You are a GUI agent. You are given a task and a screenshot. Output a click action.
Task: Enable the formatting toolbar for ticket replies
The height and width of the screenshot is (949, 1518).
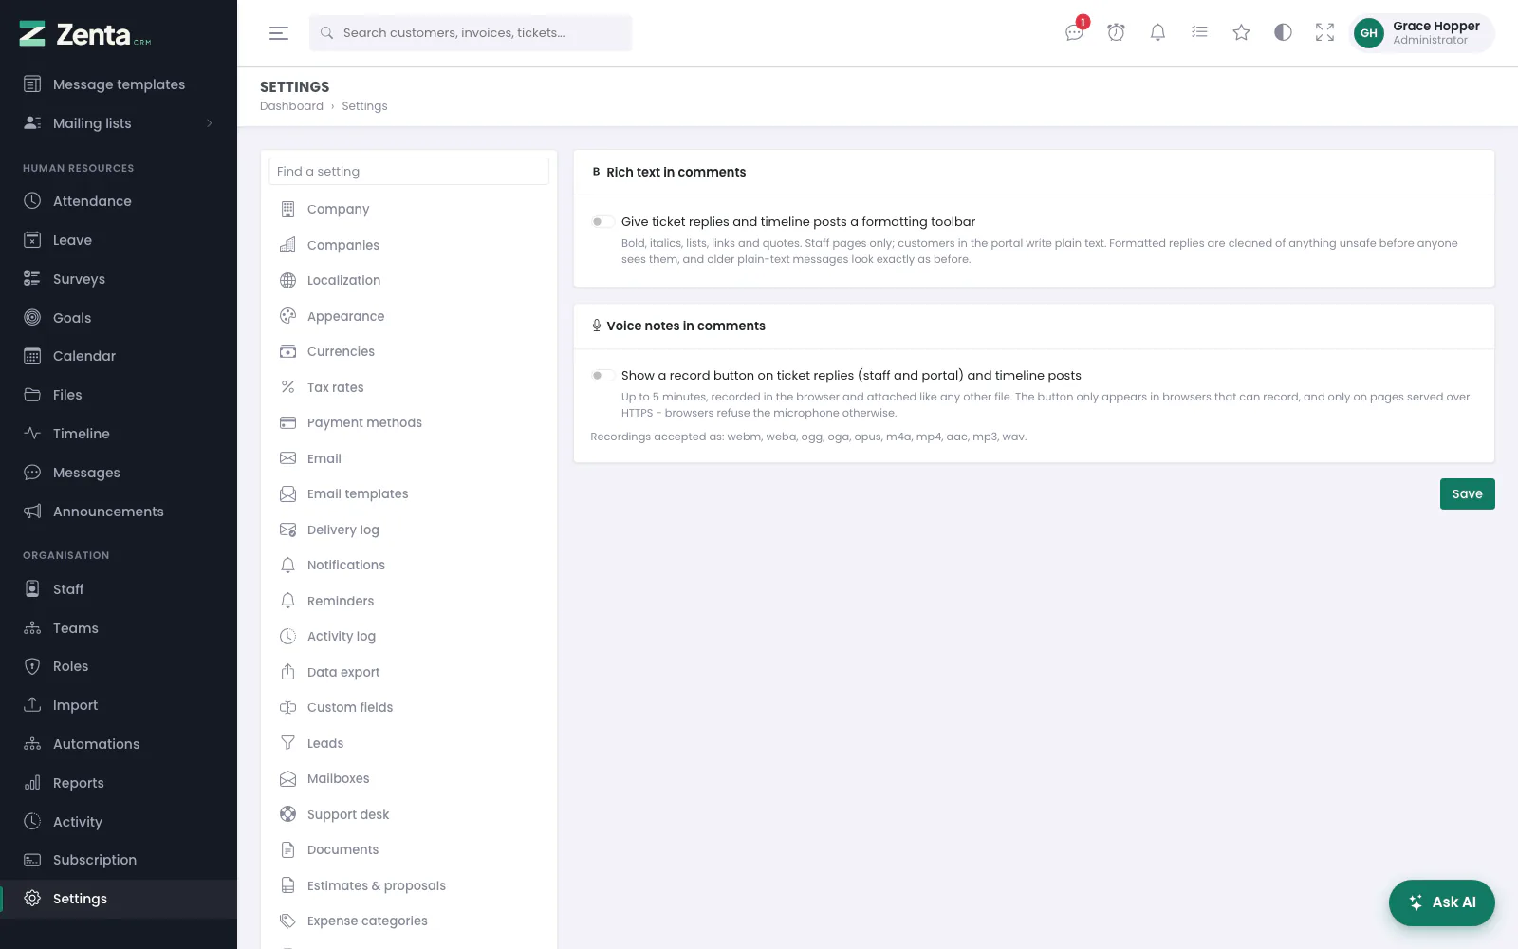pyautogui.click(x=602, y=222)
